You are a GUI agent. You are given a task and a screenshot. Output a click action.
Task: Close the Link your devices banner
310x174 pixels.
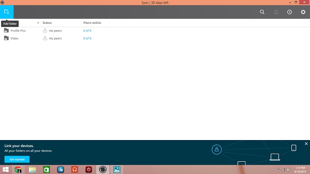(x=306, y=144)
